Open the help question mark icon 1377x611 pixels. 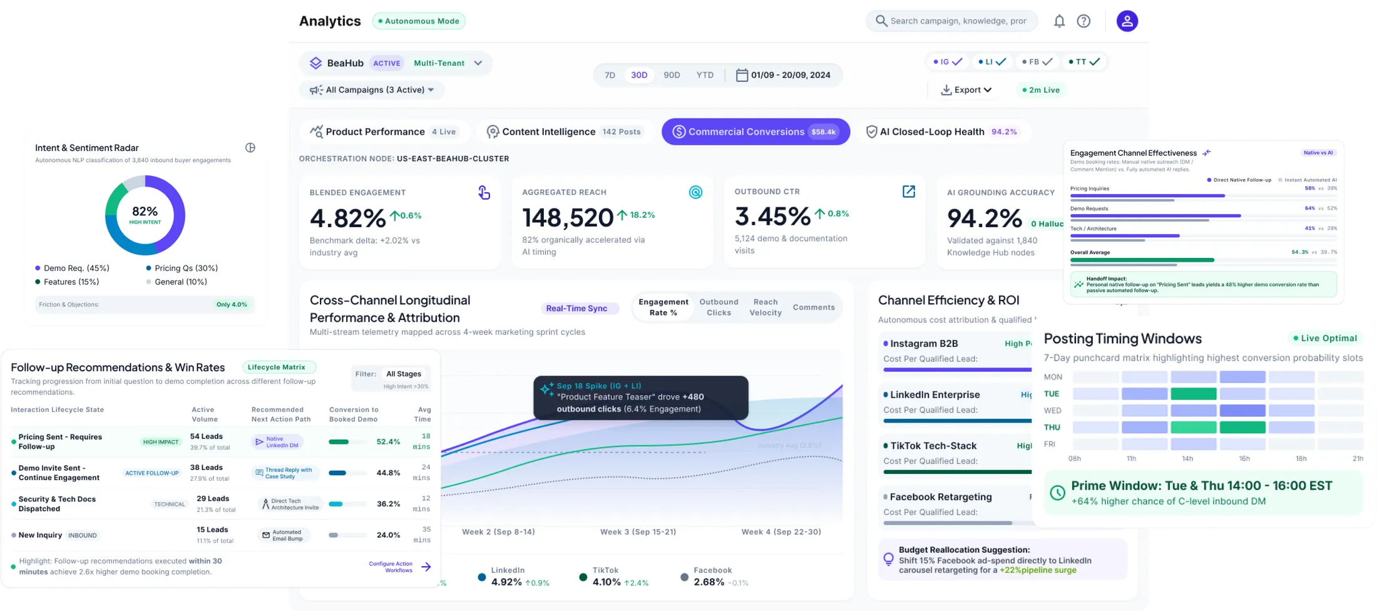coord(1083,21)
